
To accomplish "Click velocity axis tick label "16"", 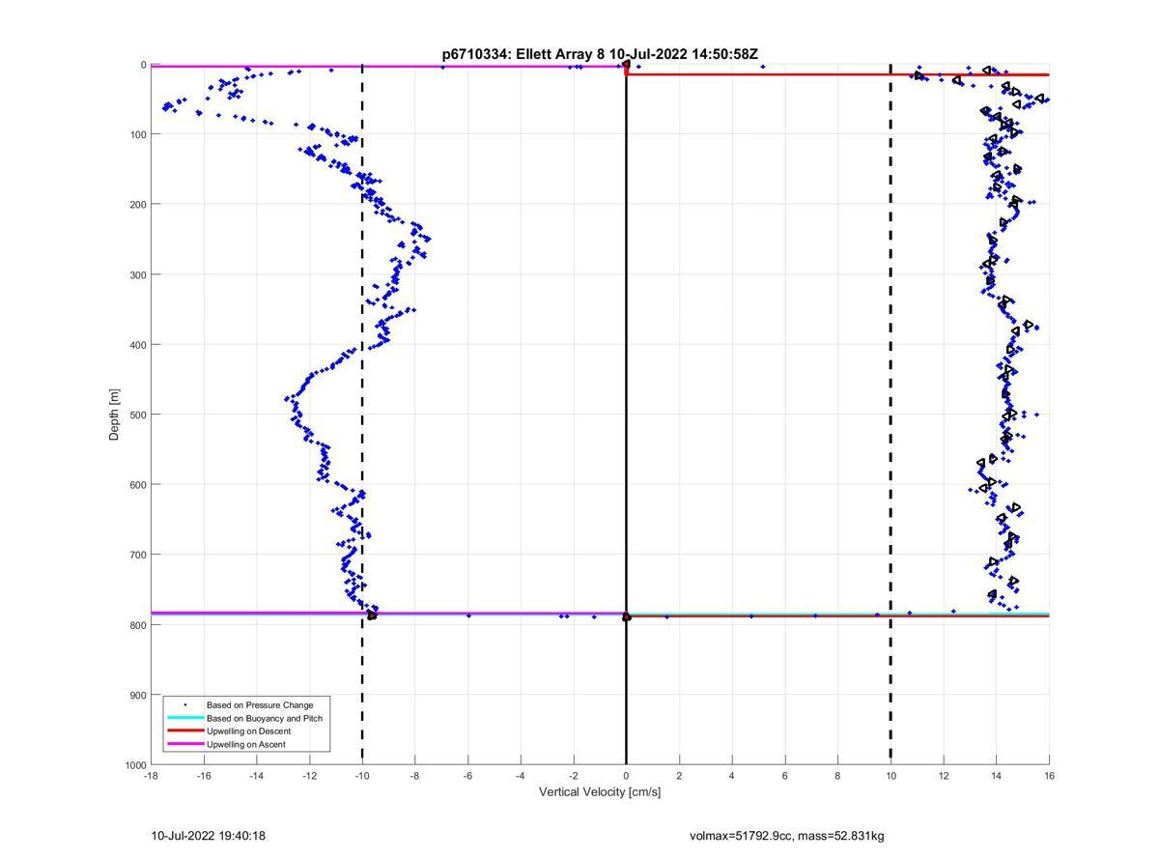I will tap(1049, 776).
